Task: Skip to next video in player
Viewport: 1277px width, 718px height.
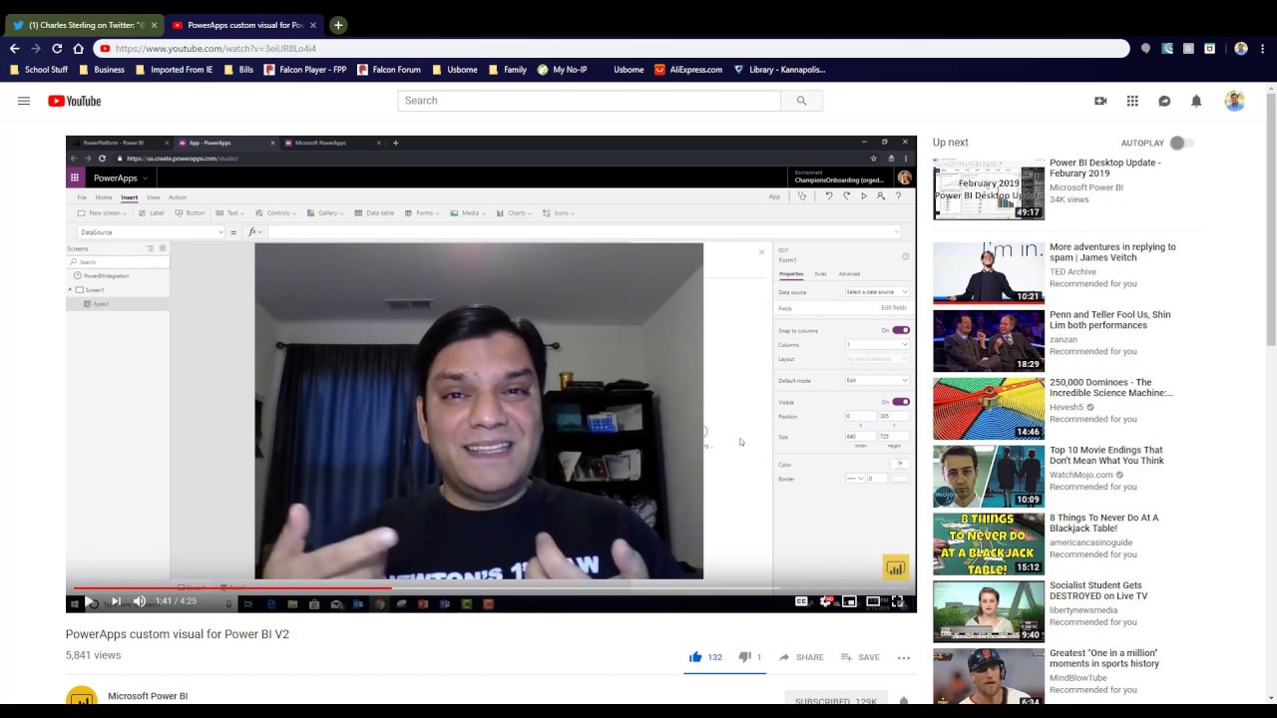Action: click(116, 601)
